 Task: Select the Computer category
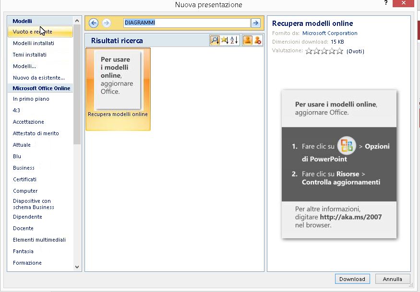pyautogui.click(x=25, y=191)
